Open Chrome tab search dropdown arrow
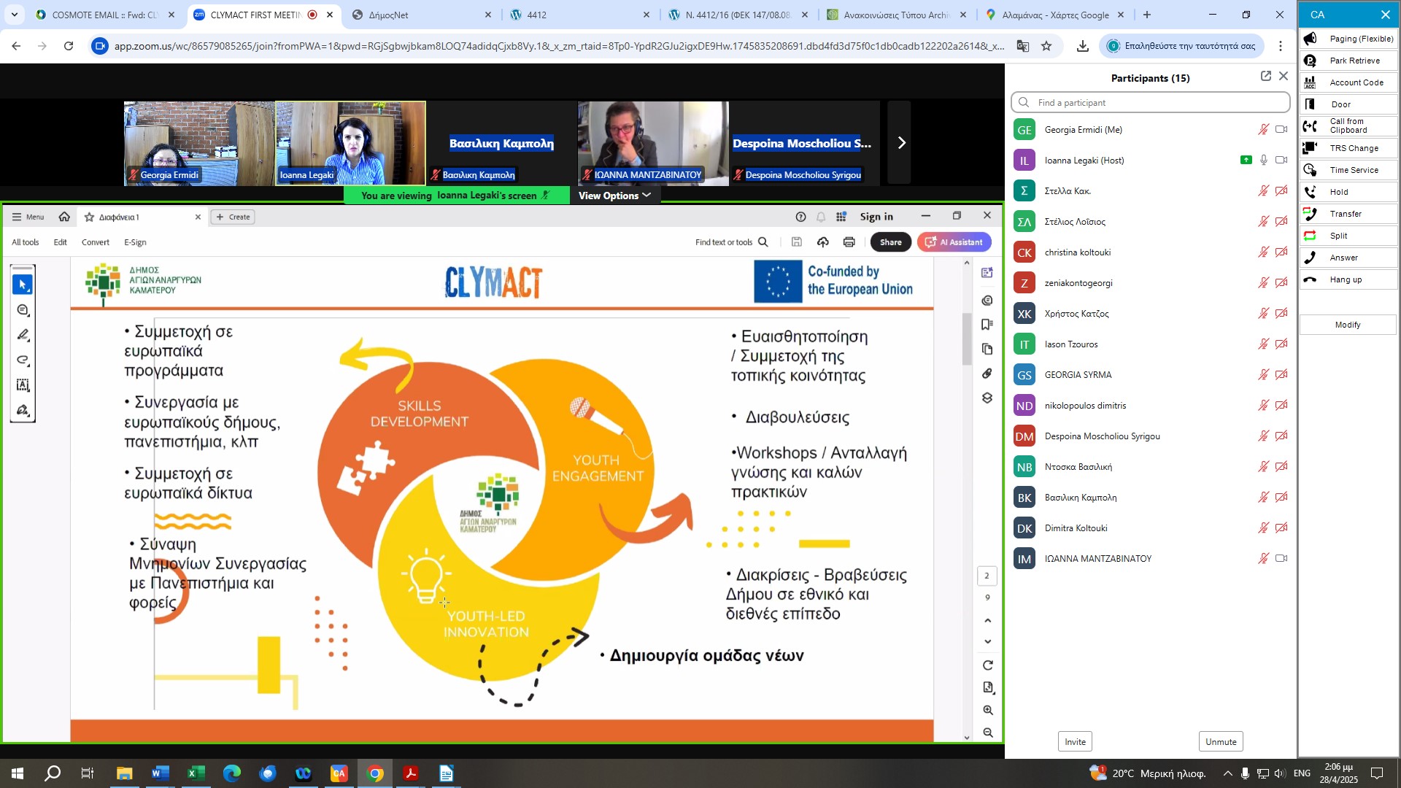Viewport: 1401px width, 788px height. (x=15, y=15)
